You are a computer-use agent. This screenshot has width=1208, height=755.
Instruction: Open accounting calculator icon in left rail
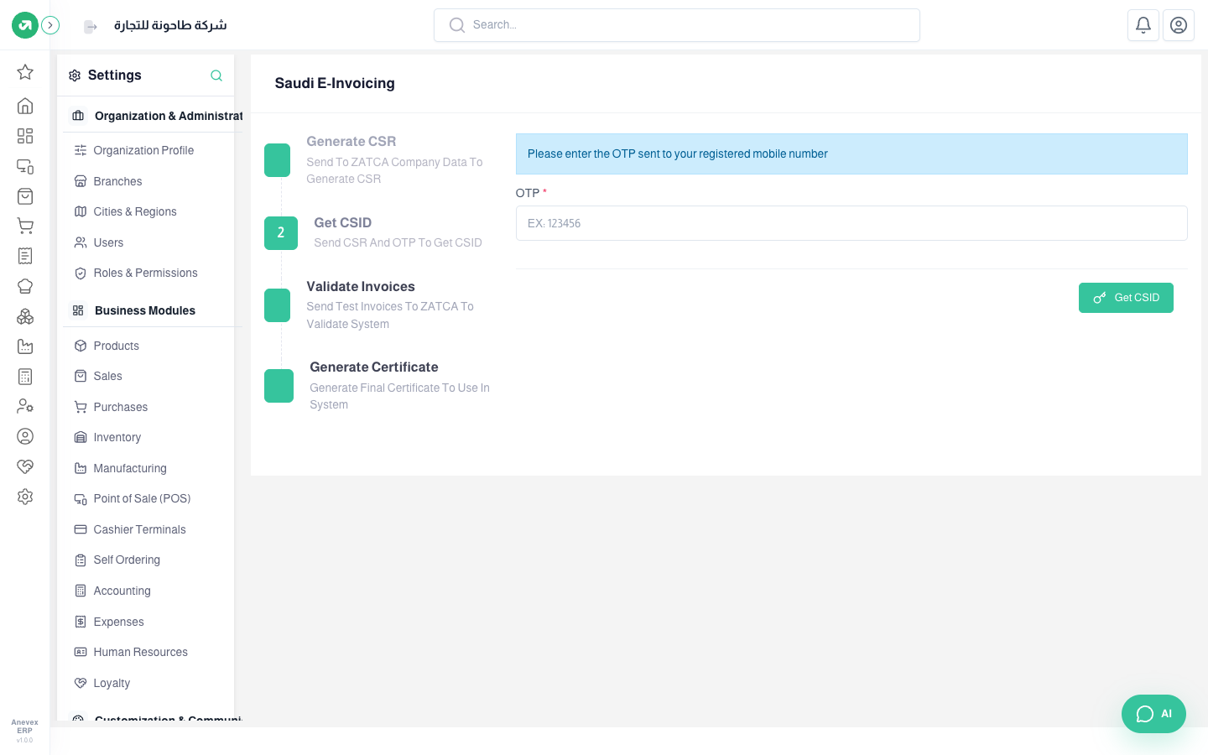[x=25, y=377]
